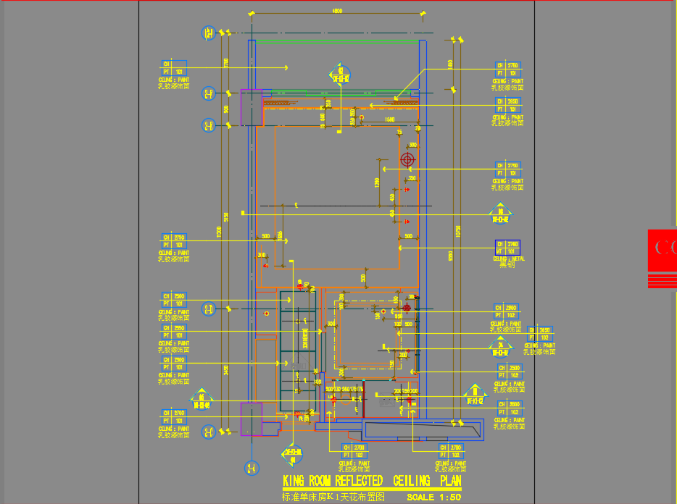Click the CH 2850 PT 101 ceiling tag

click(508, 105)
